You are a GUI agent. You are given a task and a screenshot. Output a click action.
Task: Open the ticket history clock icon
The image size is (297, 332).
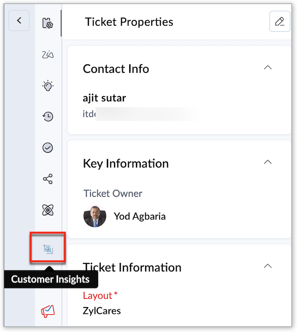pos(48,117)
